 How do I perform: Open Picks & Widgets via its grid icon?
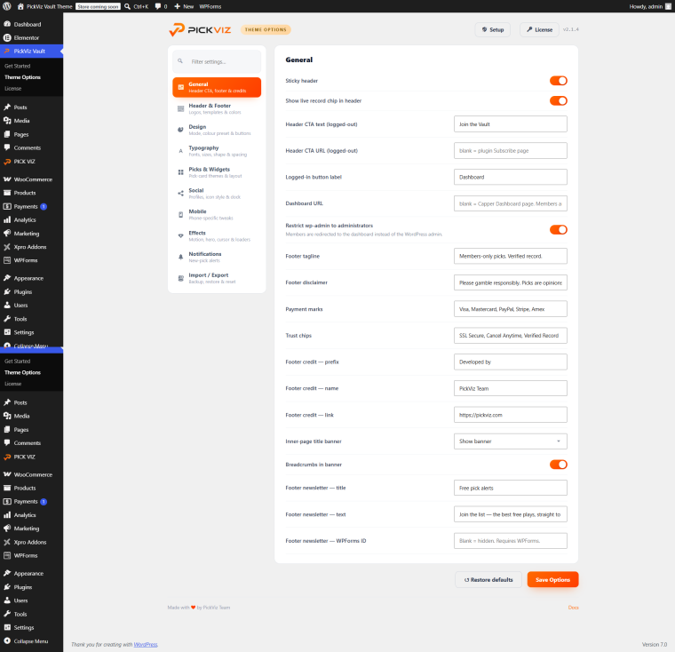(x=181, y=172)
